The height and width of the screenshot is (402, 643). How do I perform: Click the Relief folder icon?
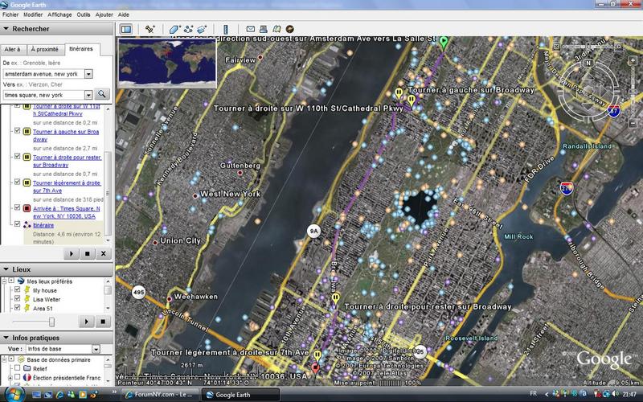pos(27,368)
